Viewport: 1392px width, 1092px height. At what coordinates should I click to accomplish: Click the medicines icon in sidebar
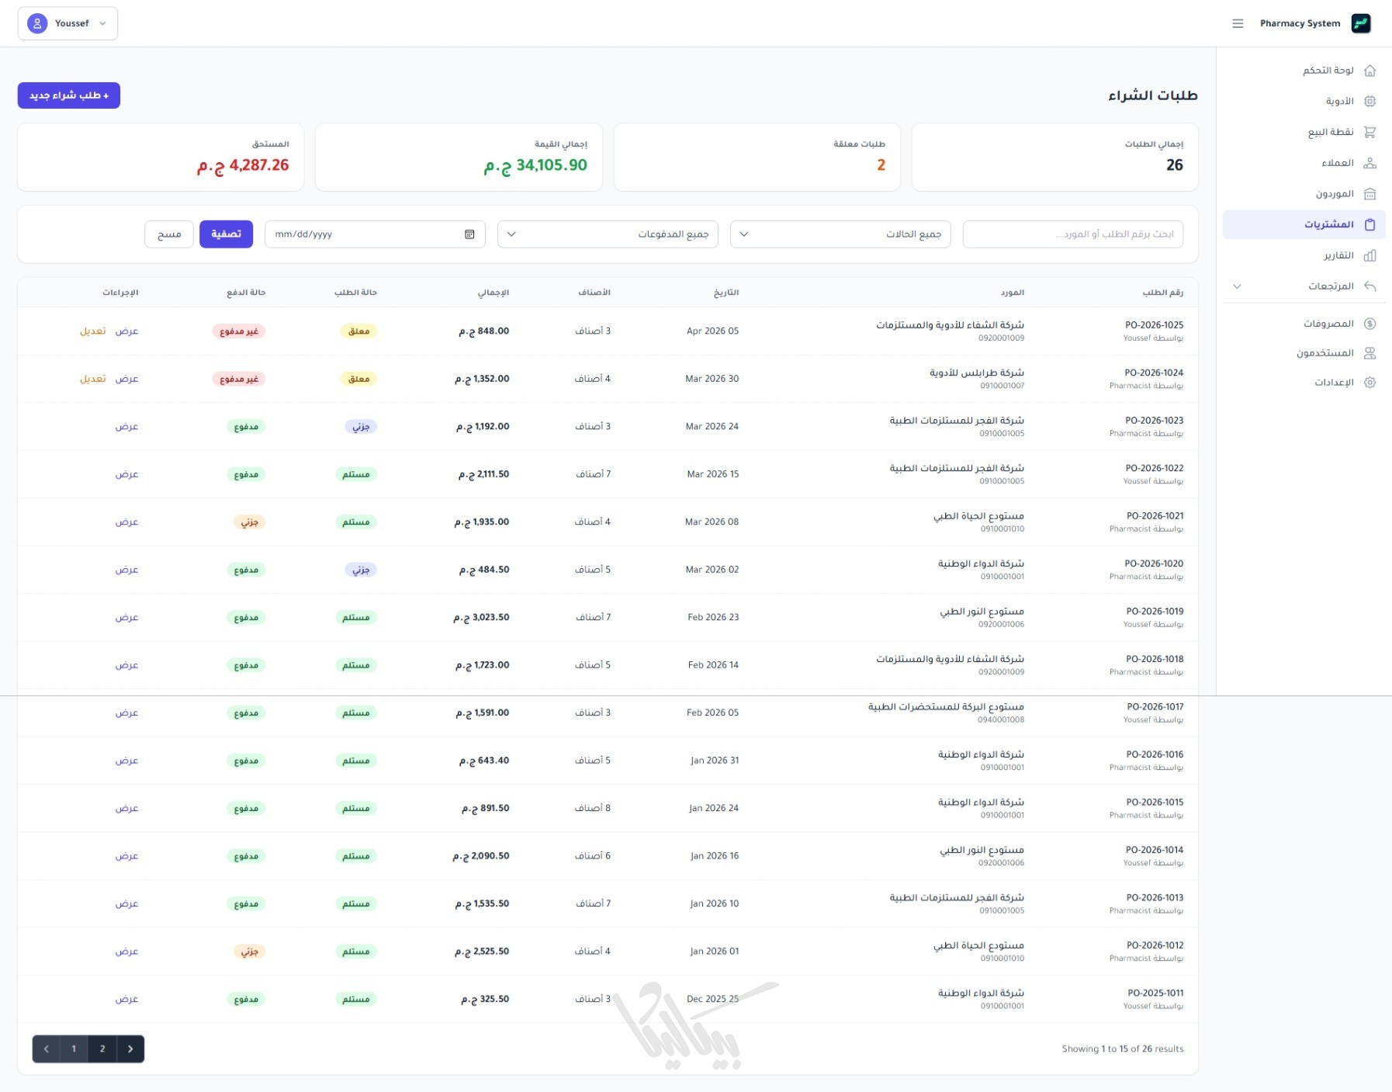point(1369,102)
